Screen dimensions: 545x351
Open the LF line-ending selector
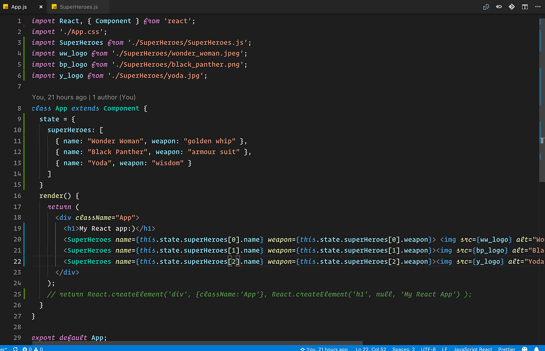[x=445, y=349]
